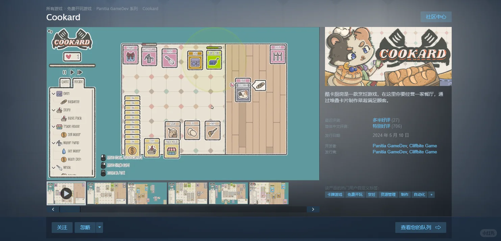Click the 关注 follow button
Image resolution: width=501 pixels, height=241 pixels.
62,228
